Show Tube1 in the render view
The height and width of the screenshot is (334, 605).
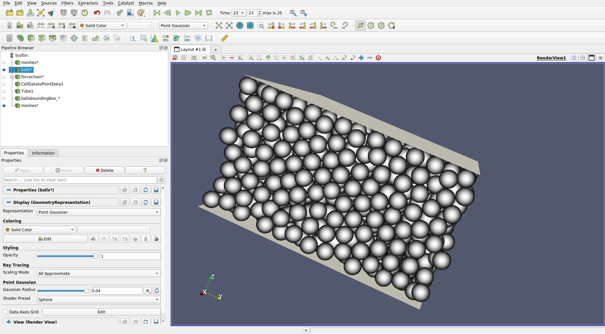pos(4,91)
